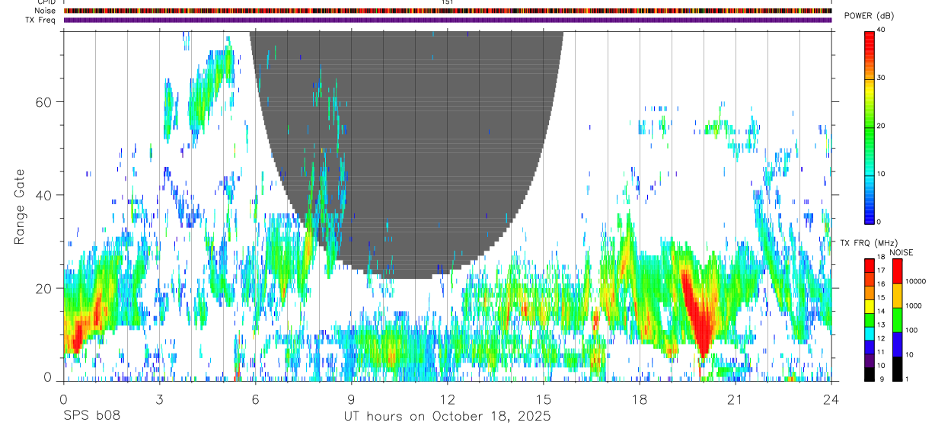Click the 15 tick label on UT hours axis

point(543,398)
